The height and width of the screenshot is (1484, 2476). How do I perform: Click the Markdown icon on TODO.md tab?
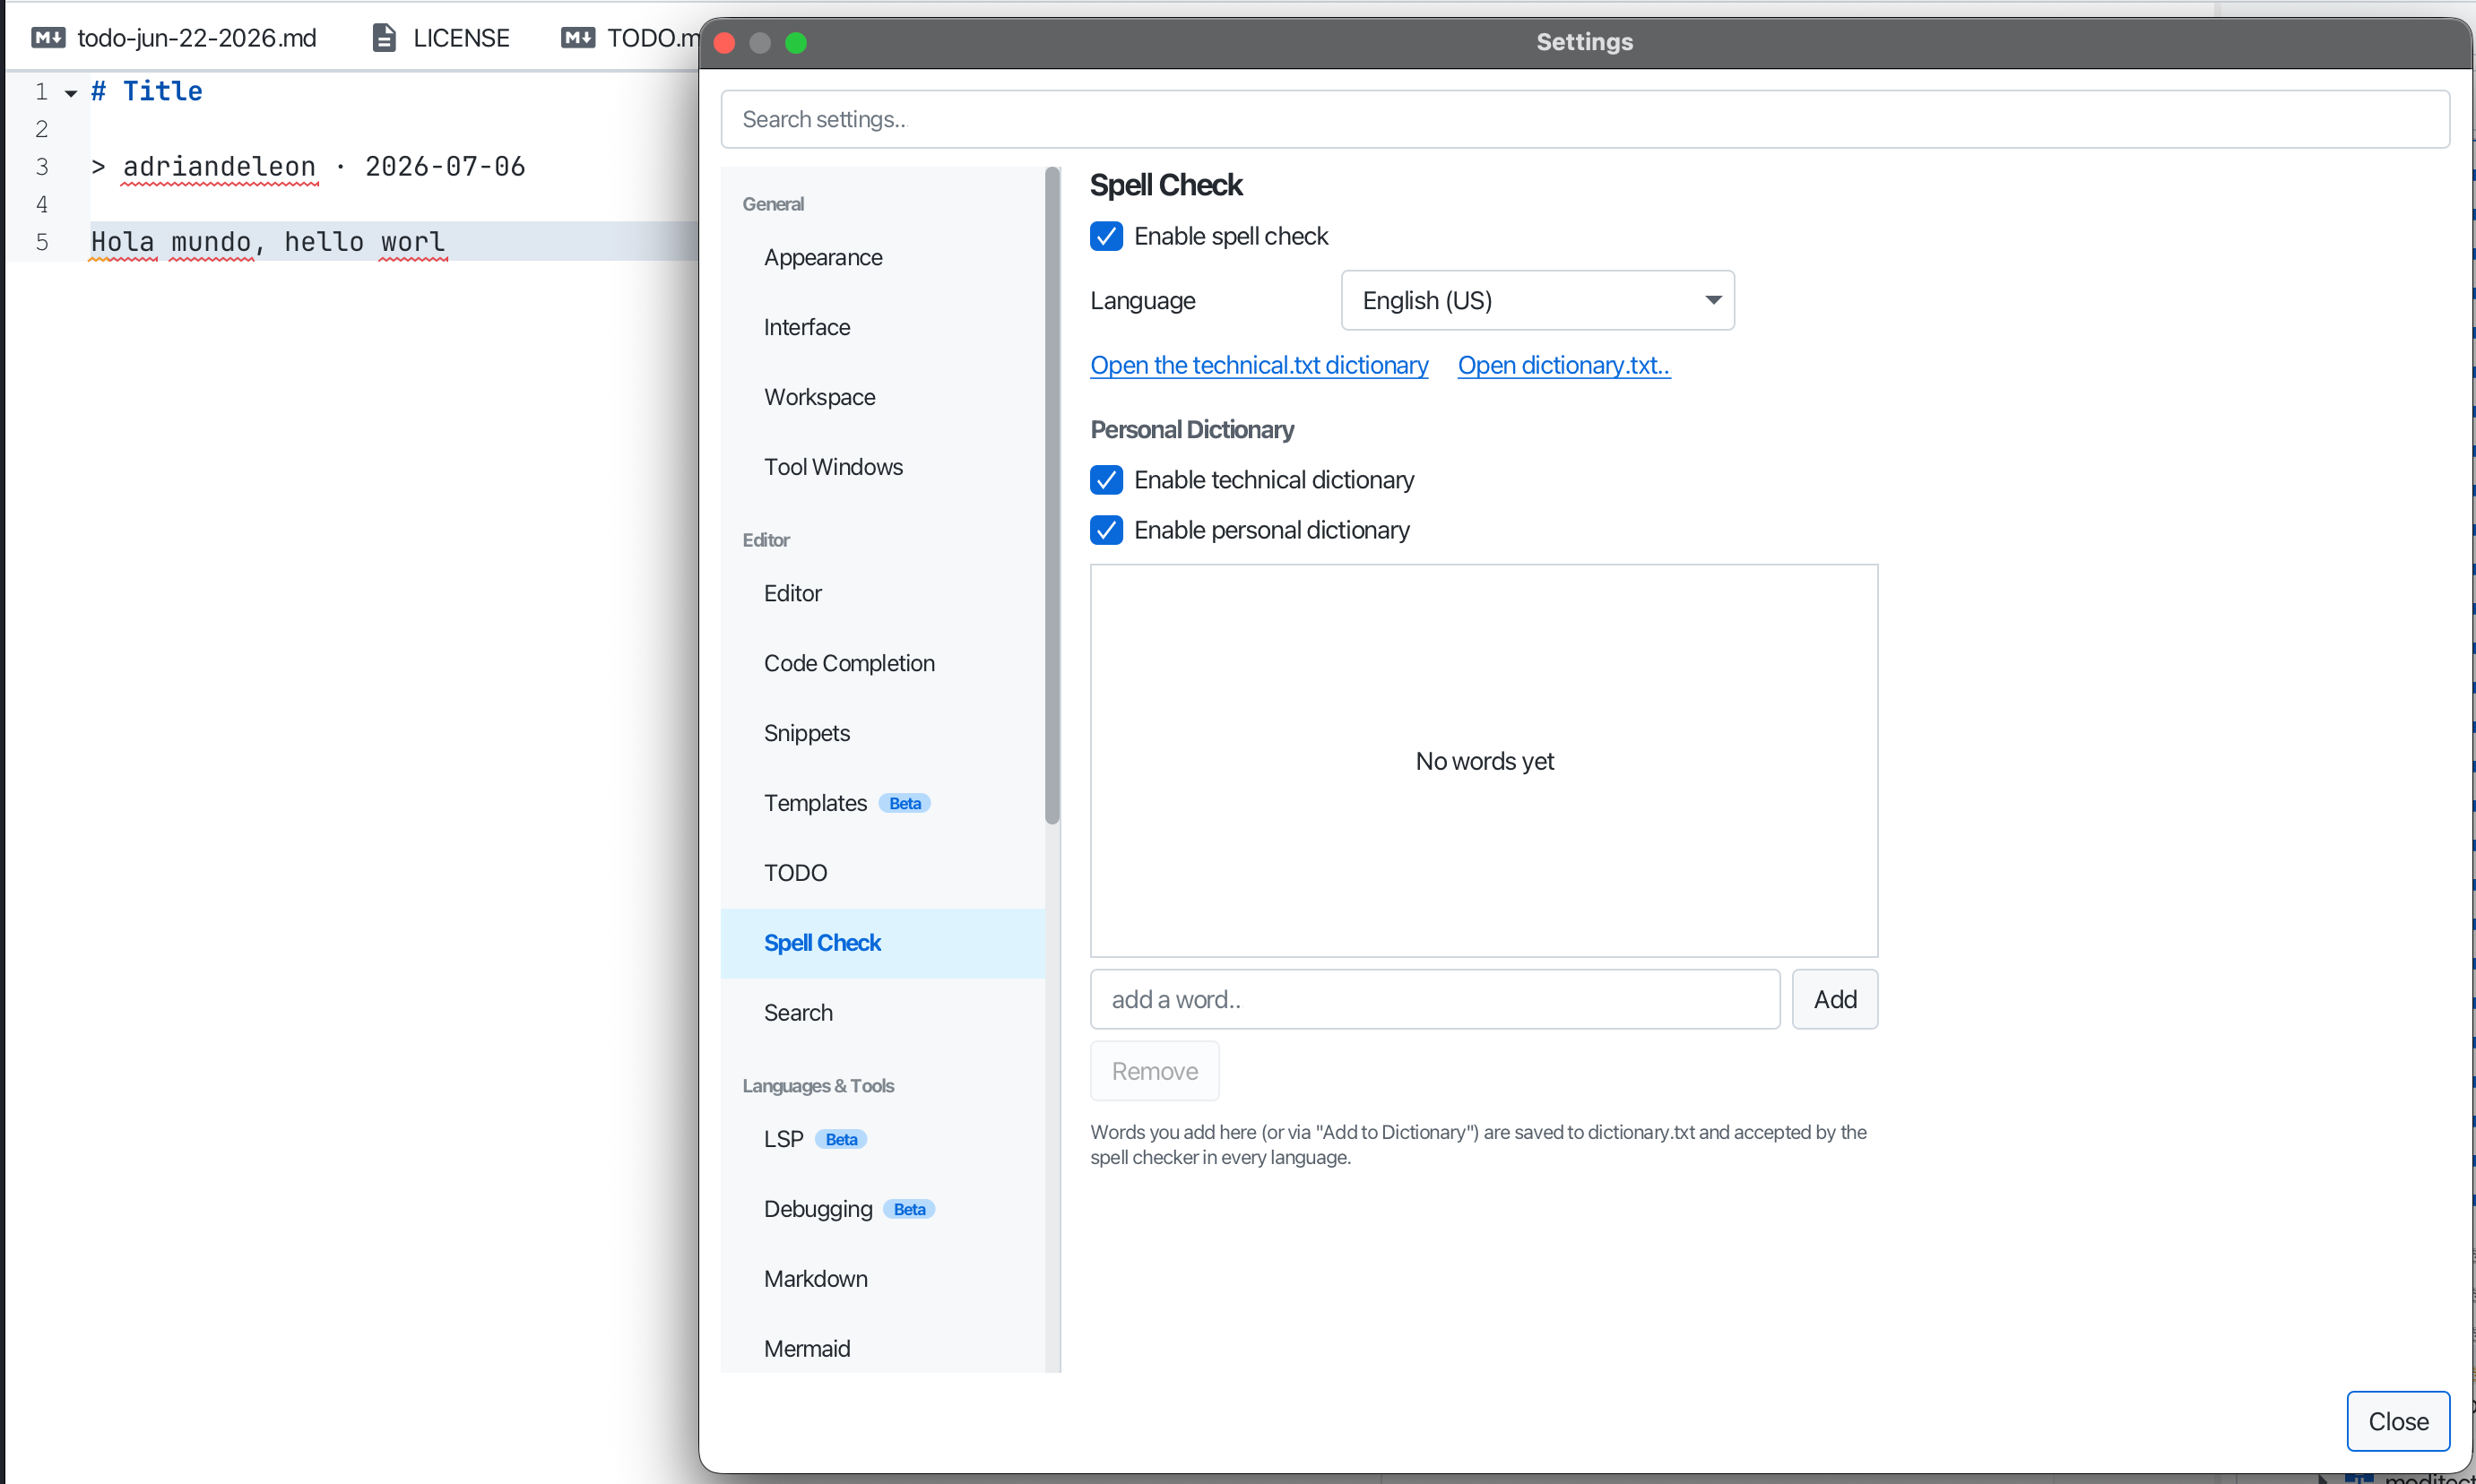pos(577,38)
